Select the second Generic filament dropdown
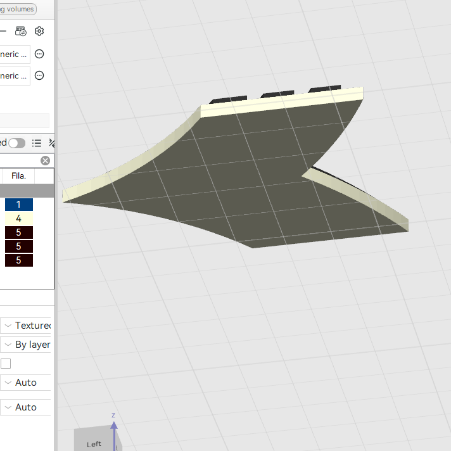Viewport: 451px width, 451px height. click(15, 75)
